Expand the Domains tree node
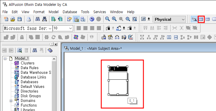Screen dimensions: 216x111 [11, 101]
